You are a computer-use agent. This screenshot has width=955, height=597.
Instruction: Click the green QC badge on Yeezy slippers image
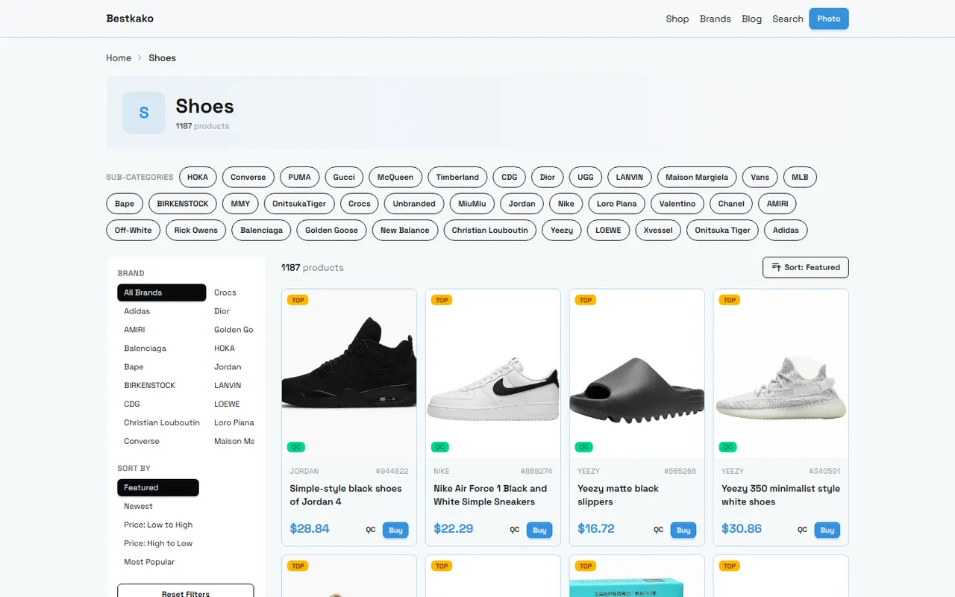coord(584,447)
